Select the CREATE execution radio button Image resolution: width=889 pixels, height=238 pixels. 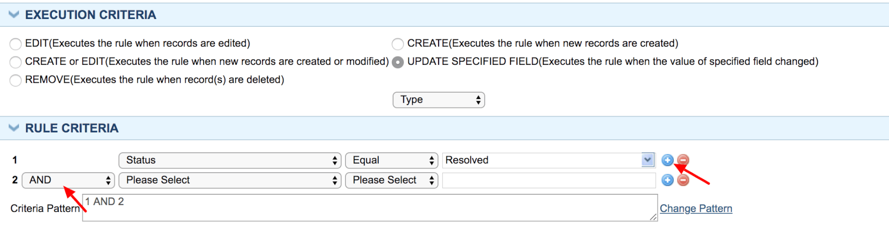pos(398,44)
